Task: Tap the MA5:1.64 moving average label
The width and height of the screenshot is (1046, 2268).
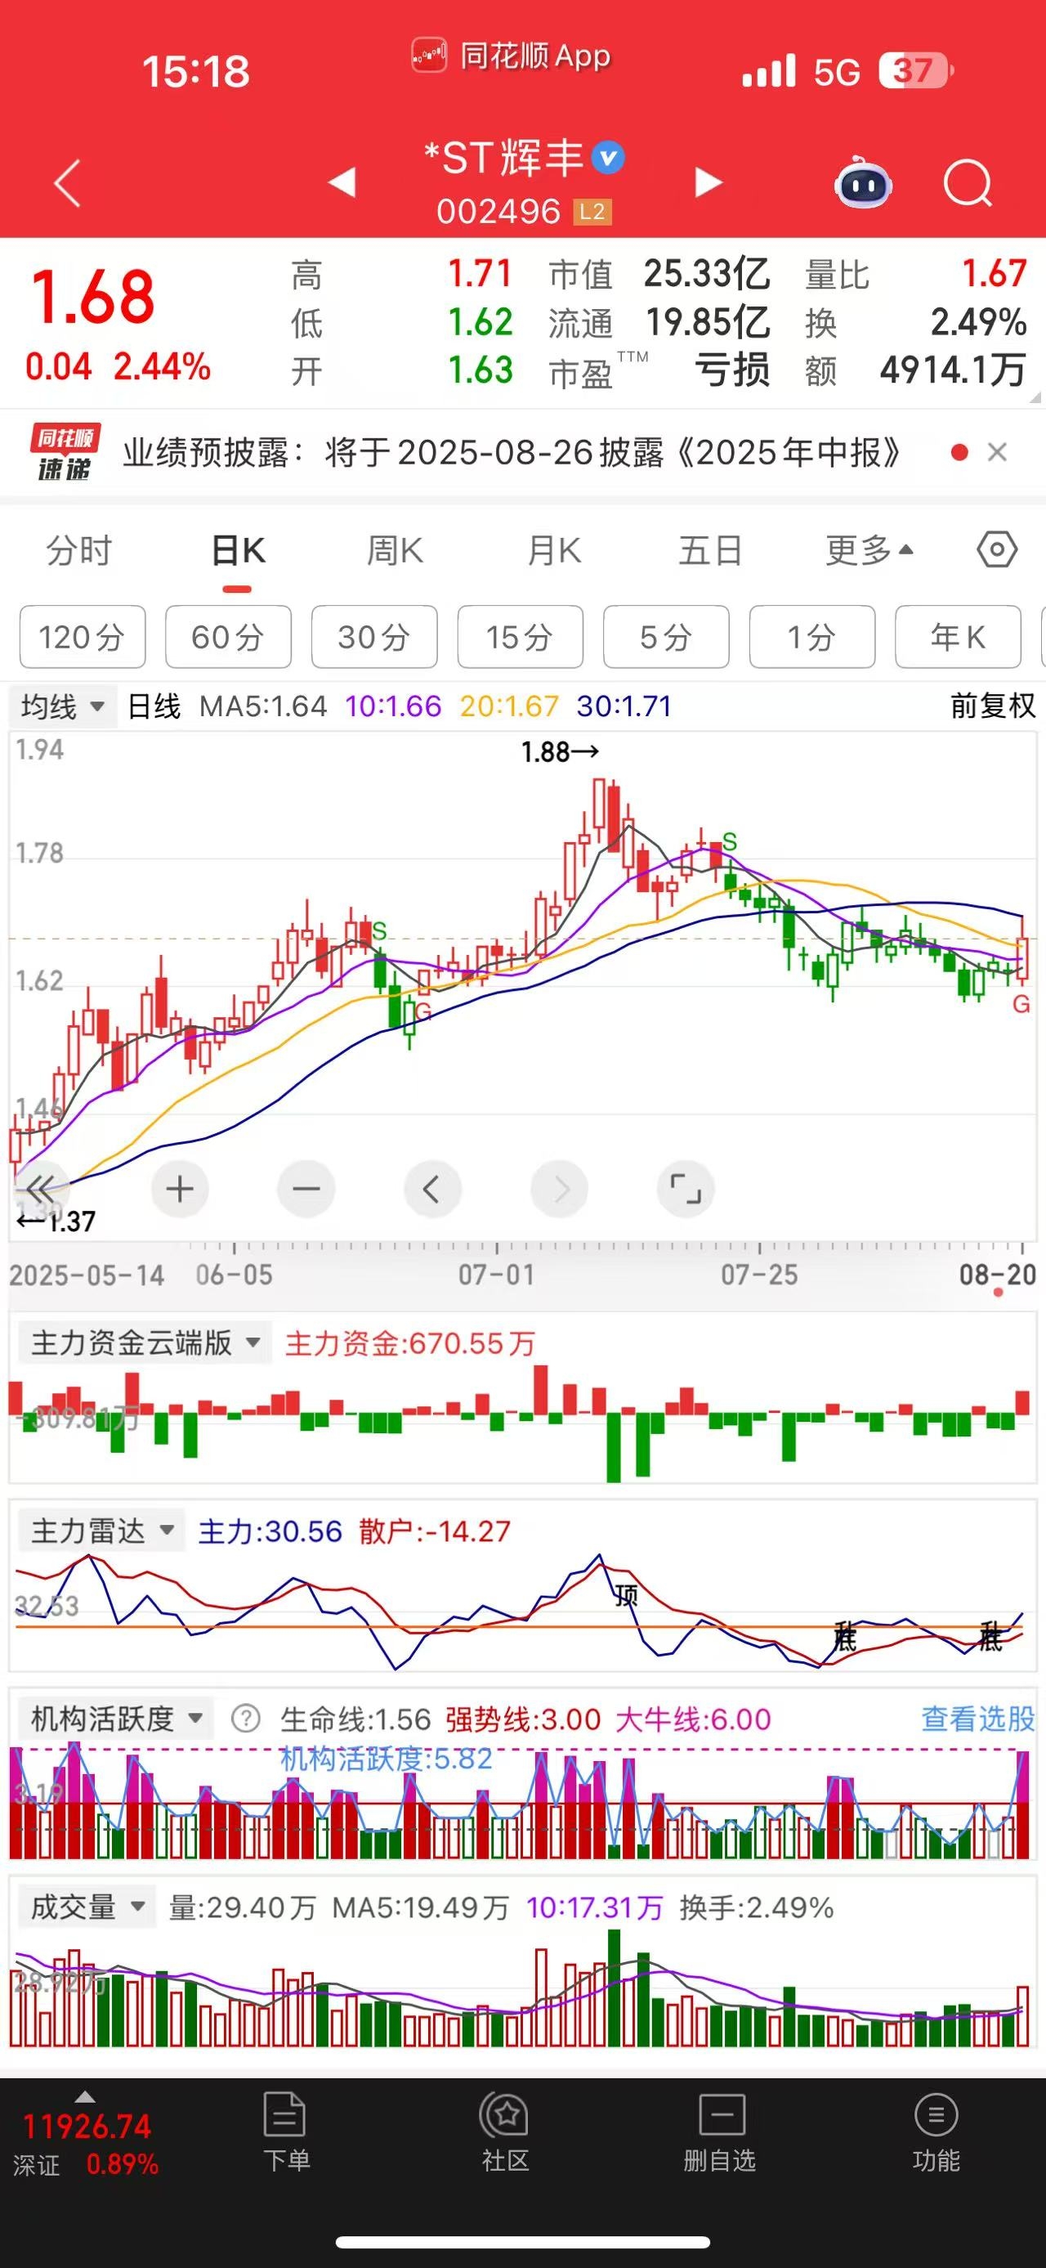Action: (x=263, y=706)
